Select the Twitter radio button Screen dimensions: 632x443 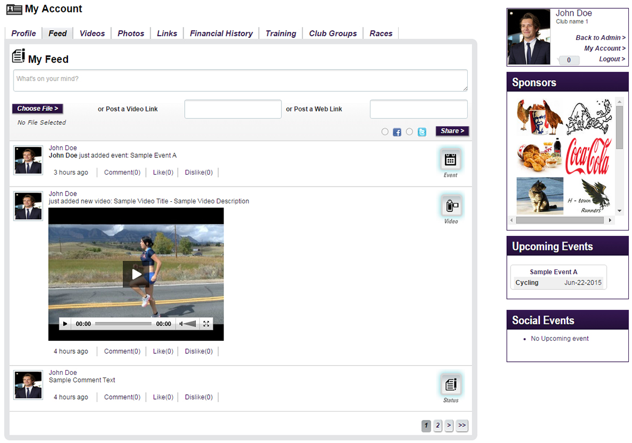point(409,132)
